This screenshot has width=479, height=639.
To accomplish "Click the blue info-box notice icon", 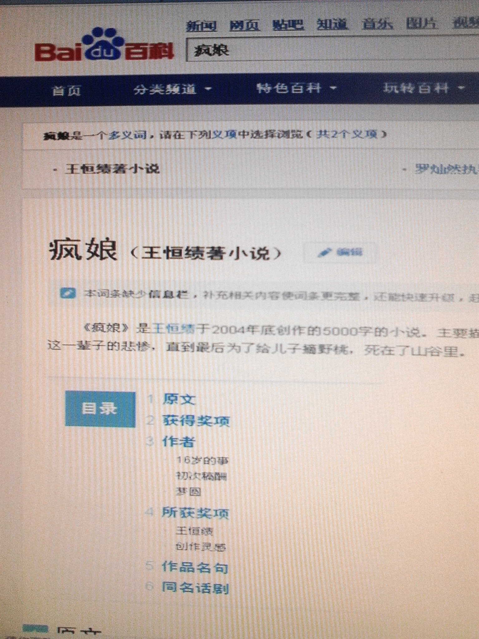I will pos(68,294).
